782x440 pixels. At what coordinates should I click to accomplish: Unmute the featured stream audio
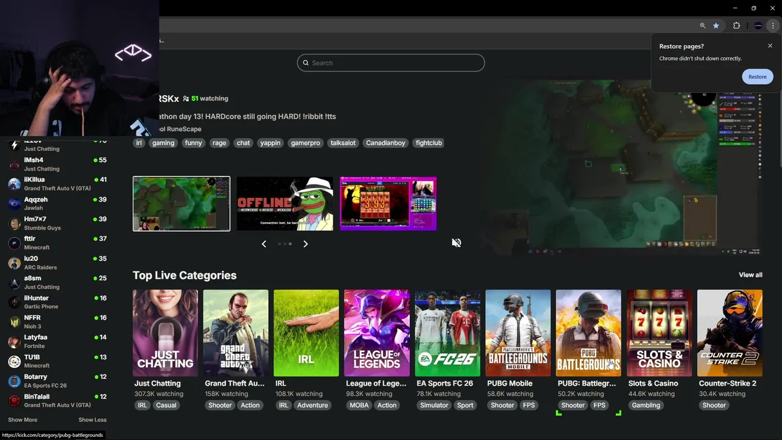(x=456, y=243)
